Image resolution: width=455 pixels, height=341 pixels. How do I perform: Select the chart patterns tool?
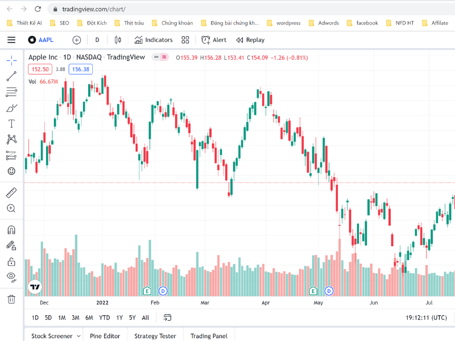pyautogui.click(x=11, y=139)
